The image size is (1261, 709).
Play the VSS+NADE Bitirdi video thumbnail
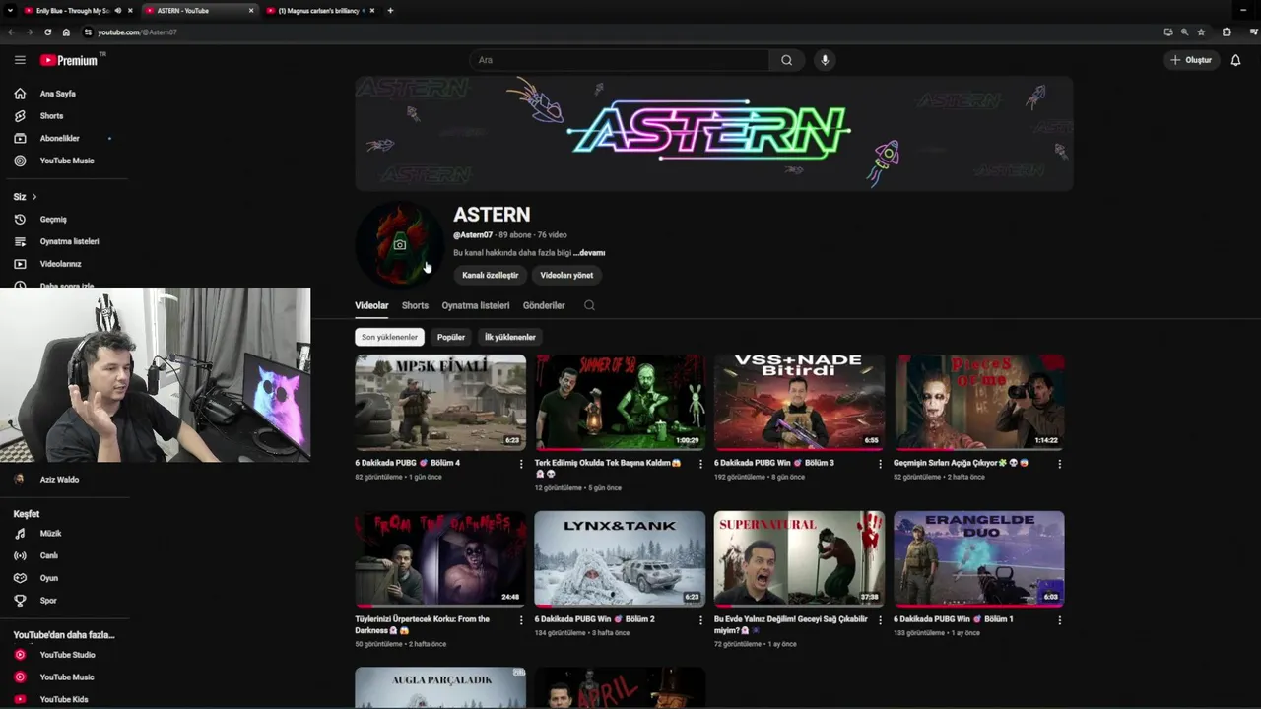coord(799,402)
